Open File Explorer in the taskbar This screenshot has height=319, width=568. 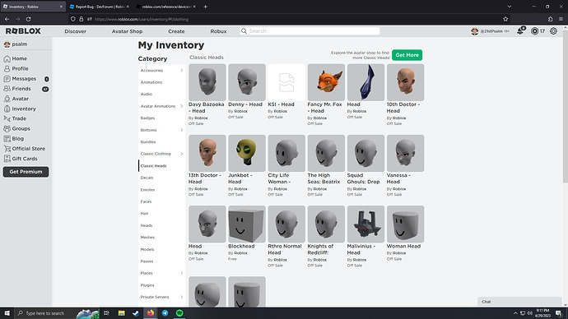click(x=121, y=313)
